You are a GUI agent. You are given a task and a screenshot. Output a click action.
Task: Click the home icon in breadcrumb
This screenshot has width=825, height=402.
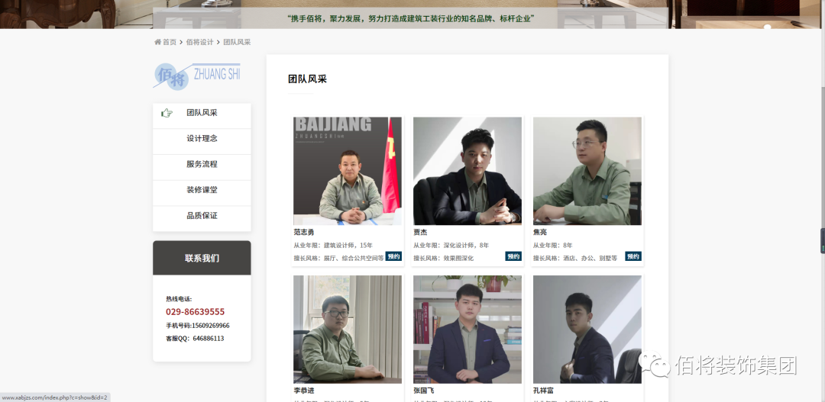(x=157, y=42)
